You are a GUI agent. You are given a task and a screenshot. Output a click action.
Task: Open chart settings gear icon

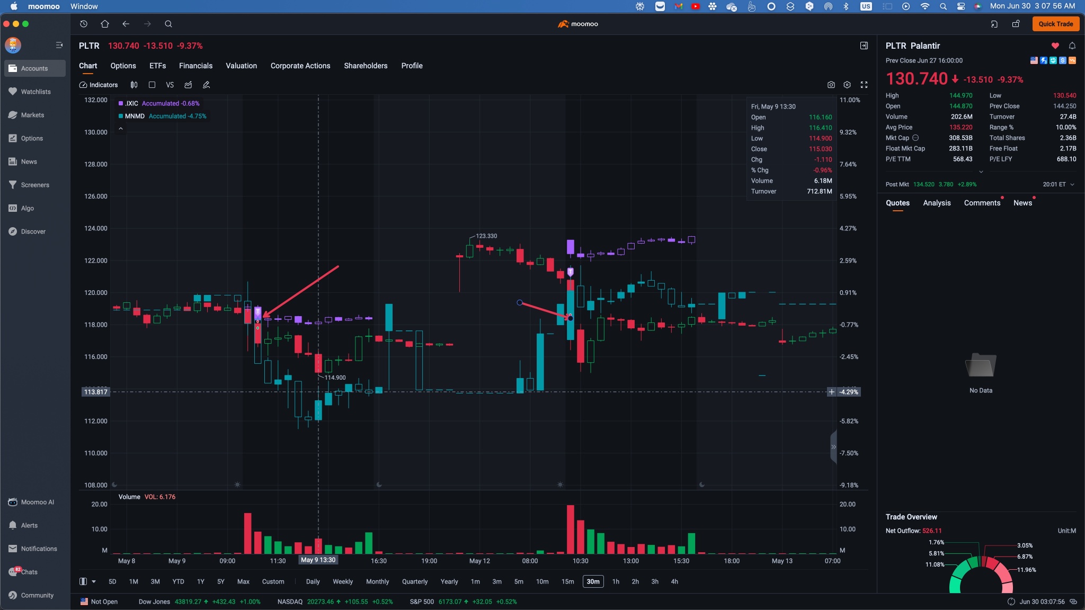pos(847,85)
